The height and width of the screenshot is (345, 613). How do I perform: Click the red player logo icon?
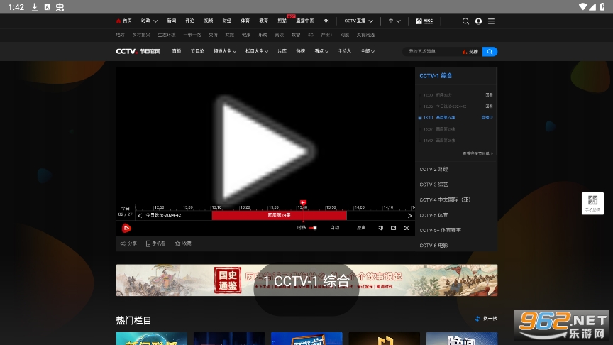click(x=126, y=228)
